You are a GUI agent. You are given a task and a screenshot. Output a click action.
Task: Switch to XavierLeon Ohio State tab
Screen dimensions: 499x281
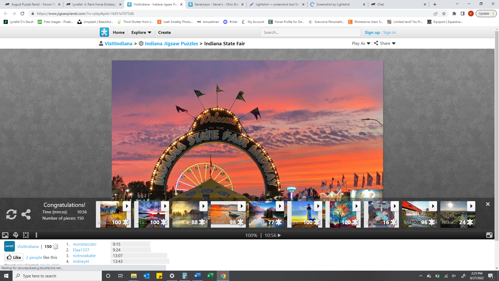[x=216, y=4]
